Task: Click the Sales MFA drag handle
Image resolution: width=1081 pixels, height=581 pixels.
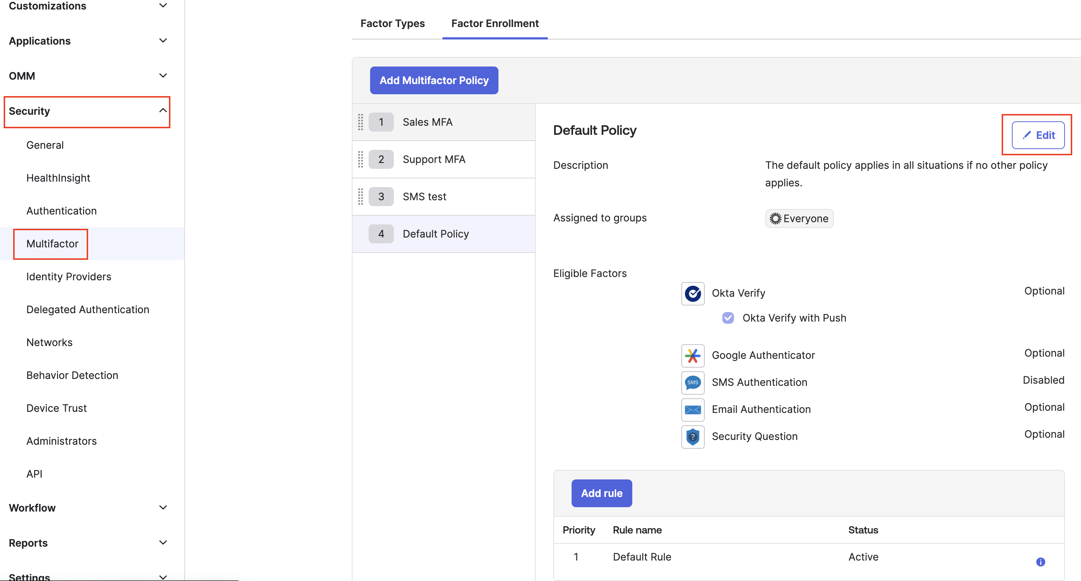Action: tap(361, 122)
